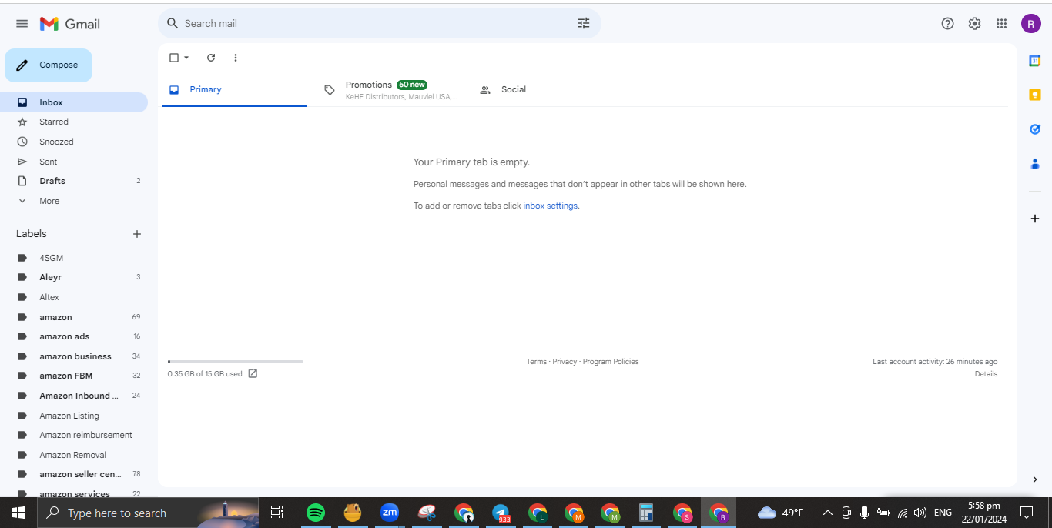Click the inbox settings link
1052x528 pixels.
550,206
